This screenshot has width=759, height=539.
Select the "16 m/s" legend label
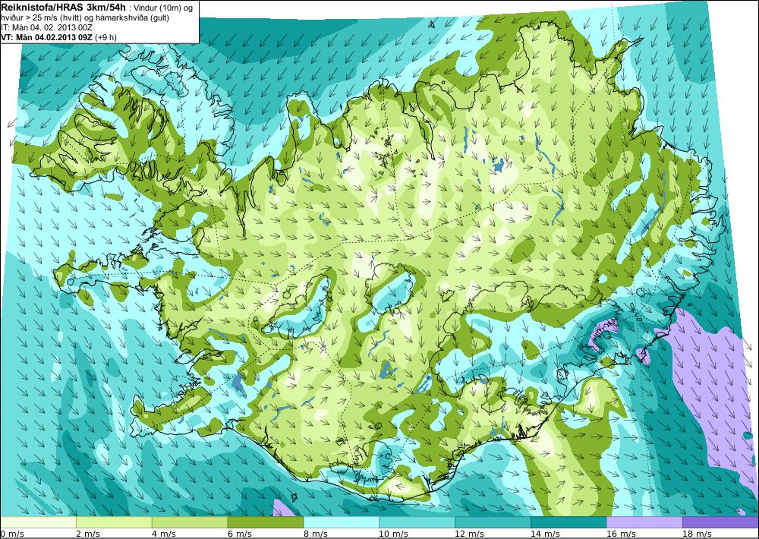(x=621, y=534)
